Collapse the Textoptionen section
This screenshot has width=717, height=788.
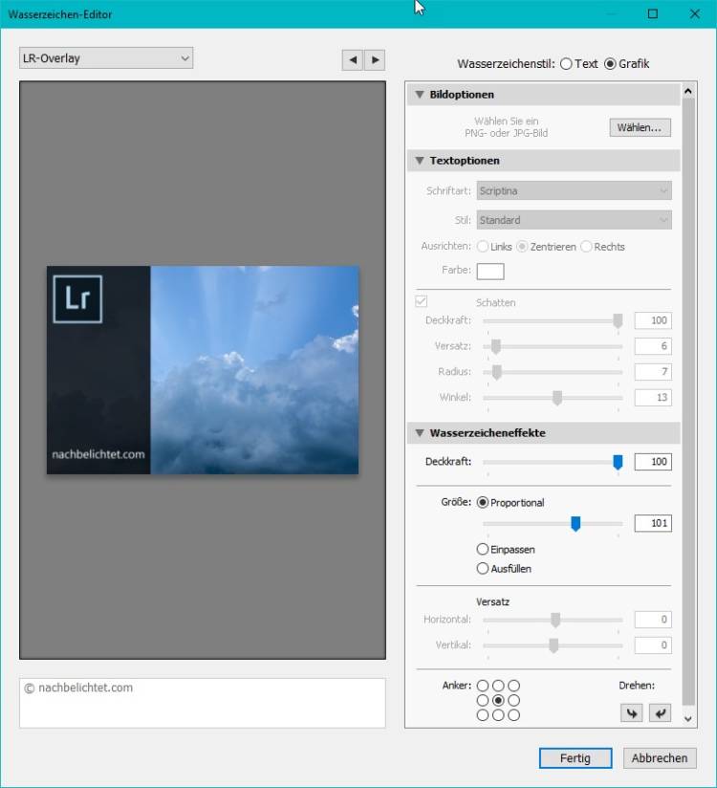coord(419,161)
